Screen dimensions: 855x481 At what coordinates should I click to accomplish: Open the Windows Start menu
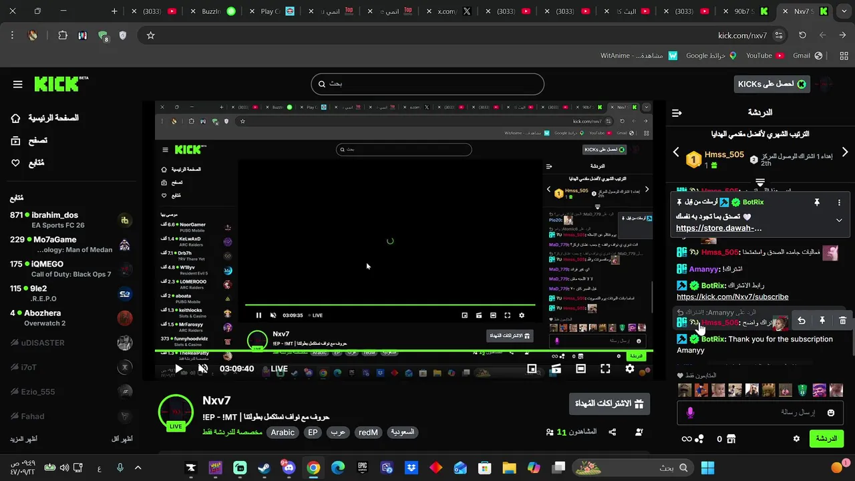click(x=708, y=468)
